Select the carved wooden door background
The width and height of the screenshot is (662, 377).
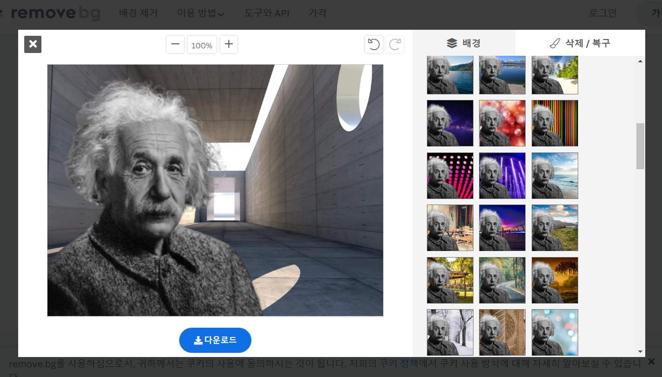click(x=502, y=332)
